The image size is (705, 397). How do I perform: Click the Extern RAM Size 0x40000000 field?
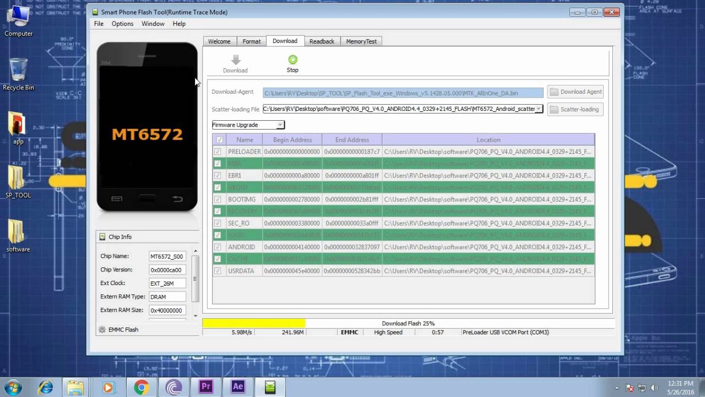tap(167, 310)
